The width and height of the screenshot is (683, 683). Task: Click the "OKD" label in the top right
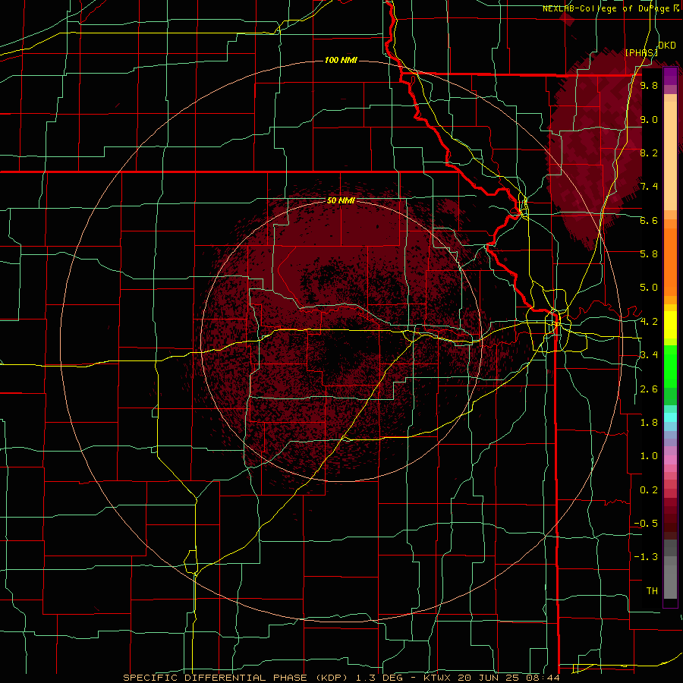pos(667,46)
